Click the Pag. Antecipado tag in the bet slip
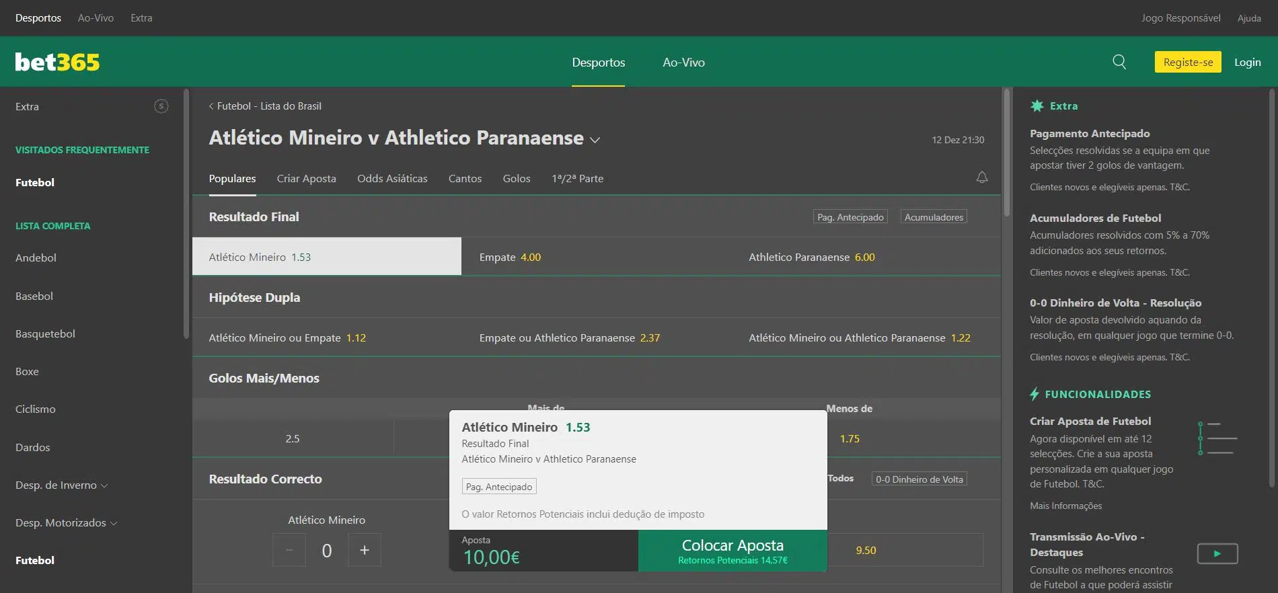Image resolution: width=1278 pixels, height=593 pixels. click(499, 487)
